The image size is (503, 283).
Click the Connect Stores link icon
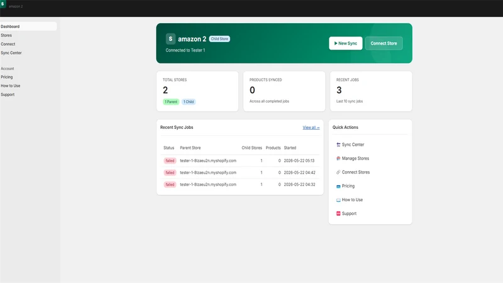click(338, 172)
